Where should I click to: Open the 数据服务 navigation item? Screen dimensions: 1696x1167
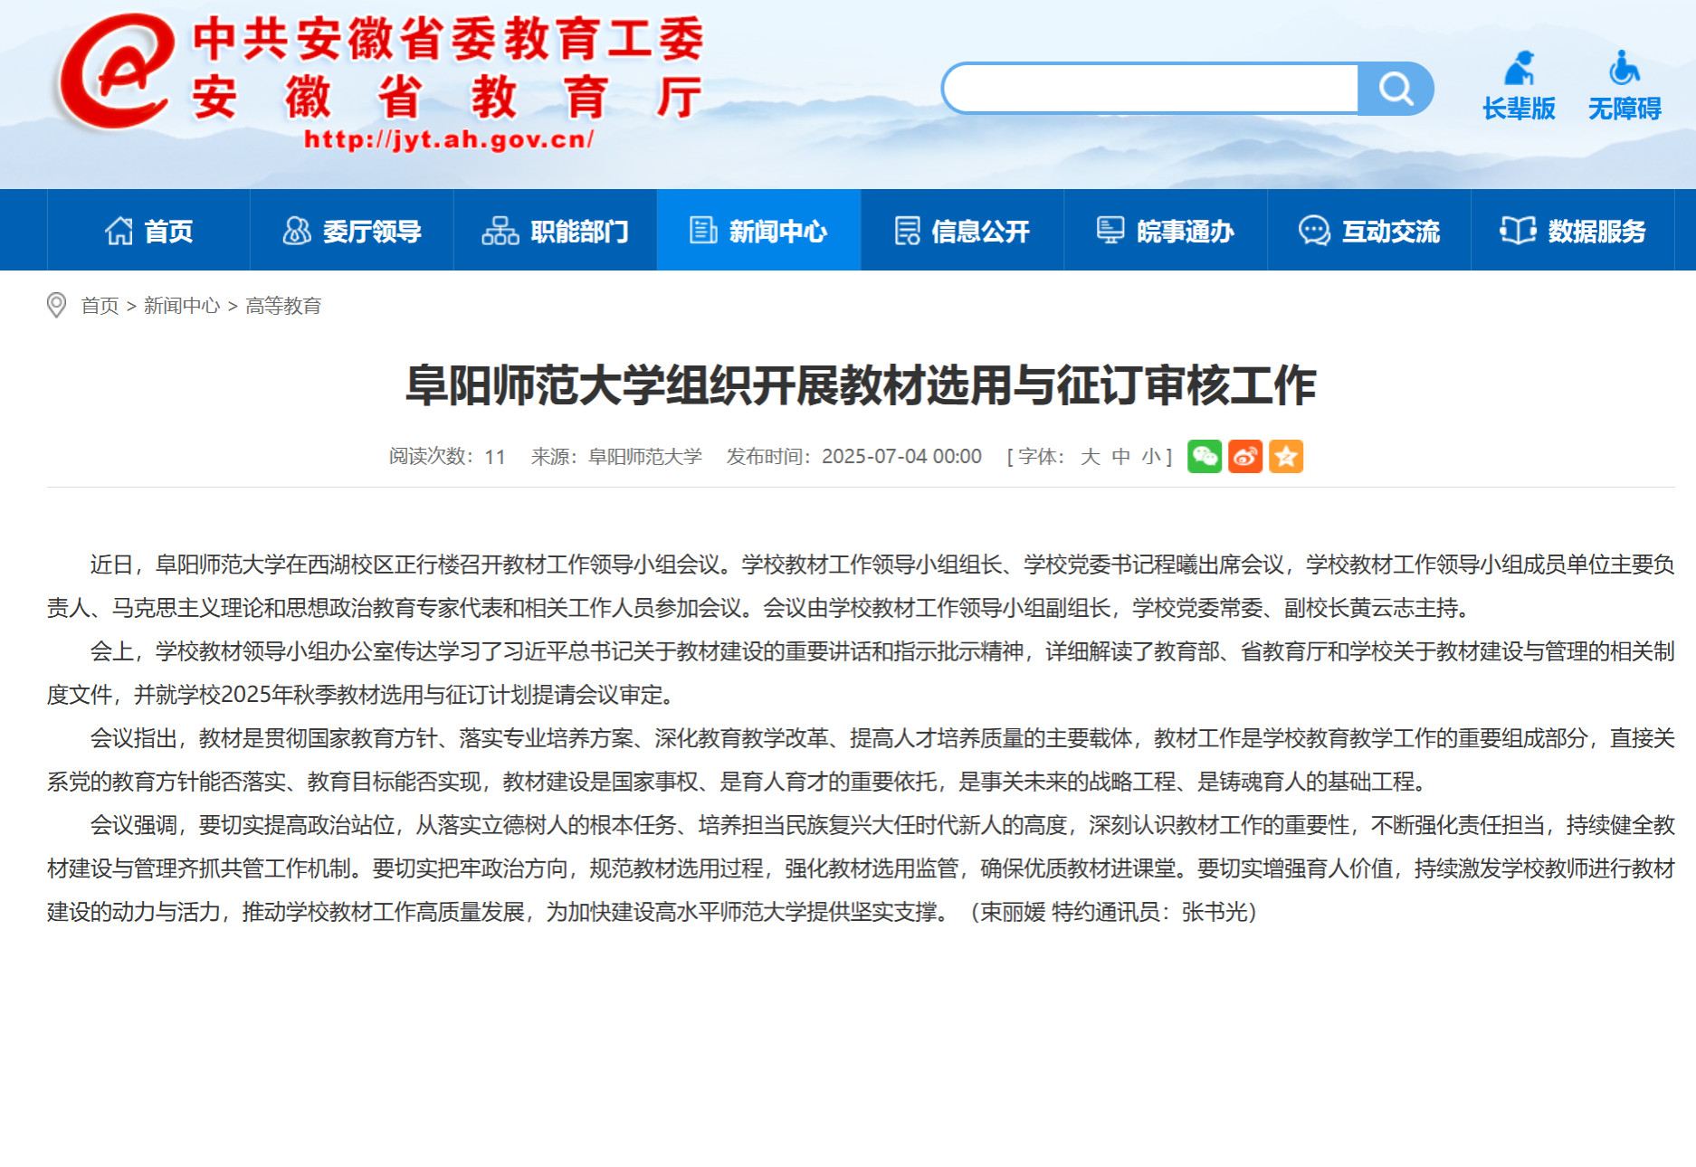[1573, 231]
